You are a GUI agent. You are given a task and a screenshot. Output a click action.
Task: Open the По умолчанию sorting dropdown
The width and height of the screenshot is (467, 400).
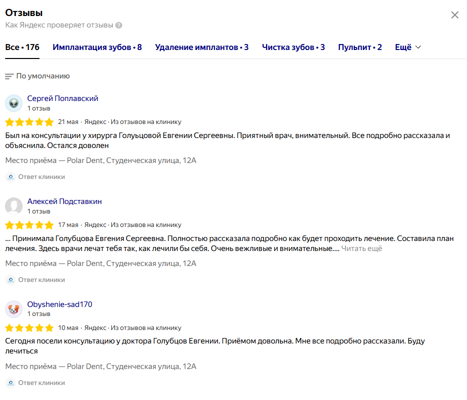(x=37, y=76)
